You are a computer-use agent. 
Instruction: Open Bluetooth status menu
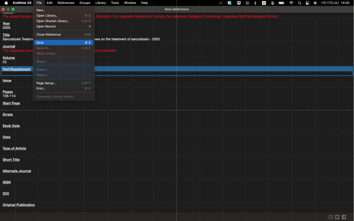point(255,3)
